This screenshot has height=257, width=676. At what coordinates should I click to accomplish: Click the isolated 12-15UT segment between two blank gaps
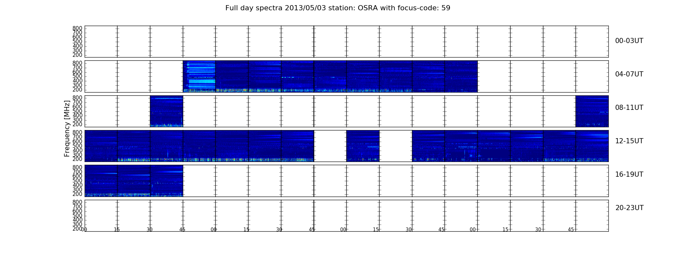(x=363, y=146)
